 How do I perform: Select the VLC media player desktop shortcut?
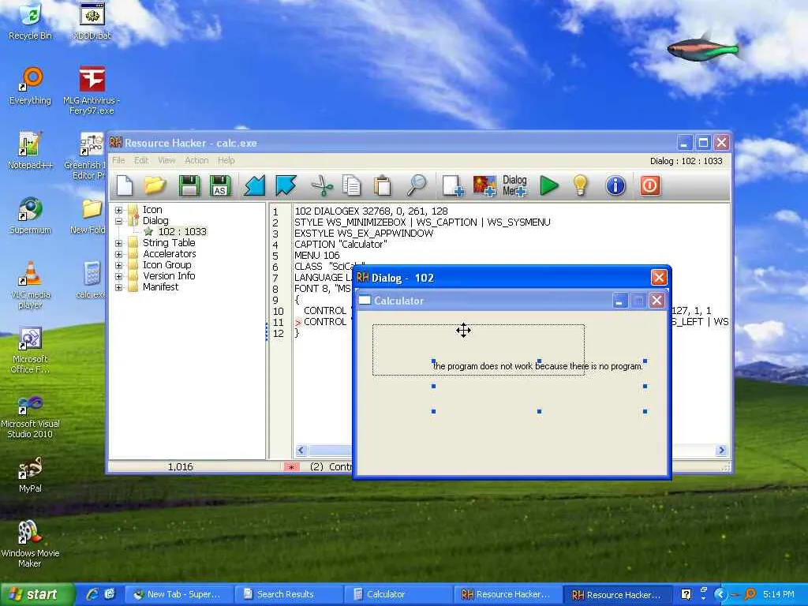[30, 285]
